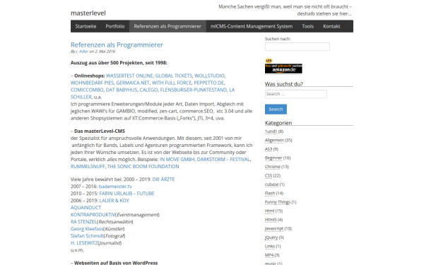Open Georg Kleefass link
The image size is (424, 265).
point(87,228)
